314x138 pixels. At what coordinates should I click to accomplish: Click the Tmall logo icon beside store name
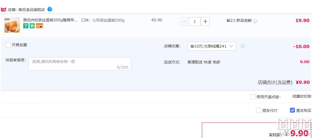pos(4,10)
